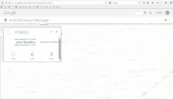Screen dimensions: 173x99
Task: Ring the GT-I9300 device
Action: point(13,56)
